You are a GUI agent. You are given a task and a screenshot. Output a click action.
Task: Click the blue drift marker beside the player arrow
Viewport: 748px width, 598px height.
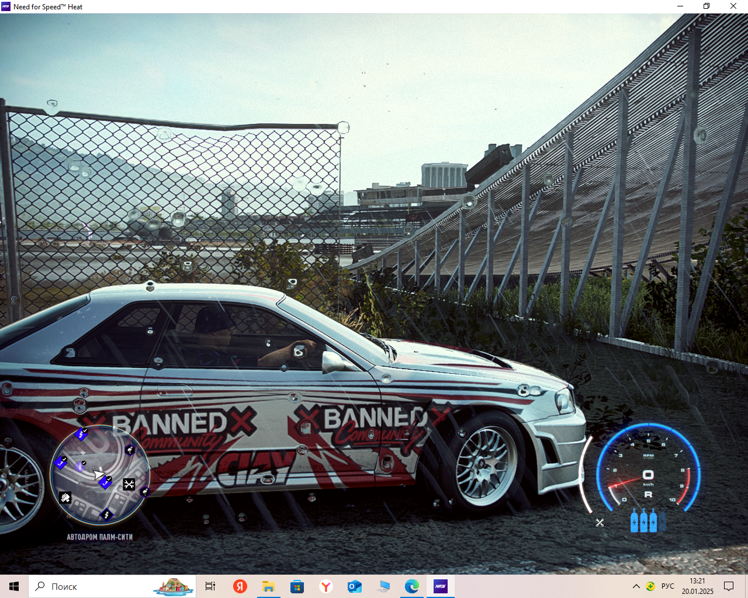coord(106,482)
